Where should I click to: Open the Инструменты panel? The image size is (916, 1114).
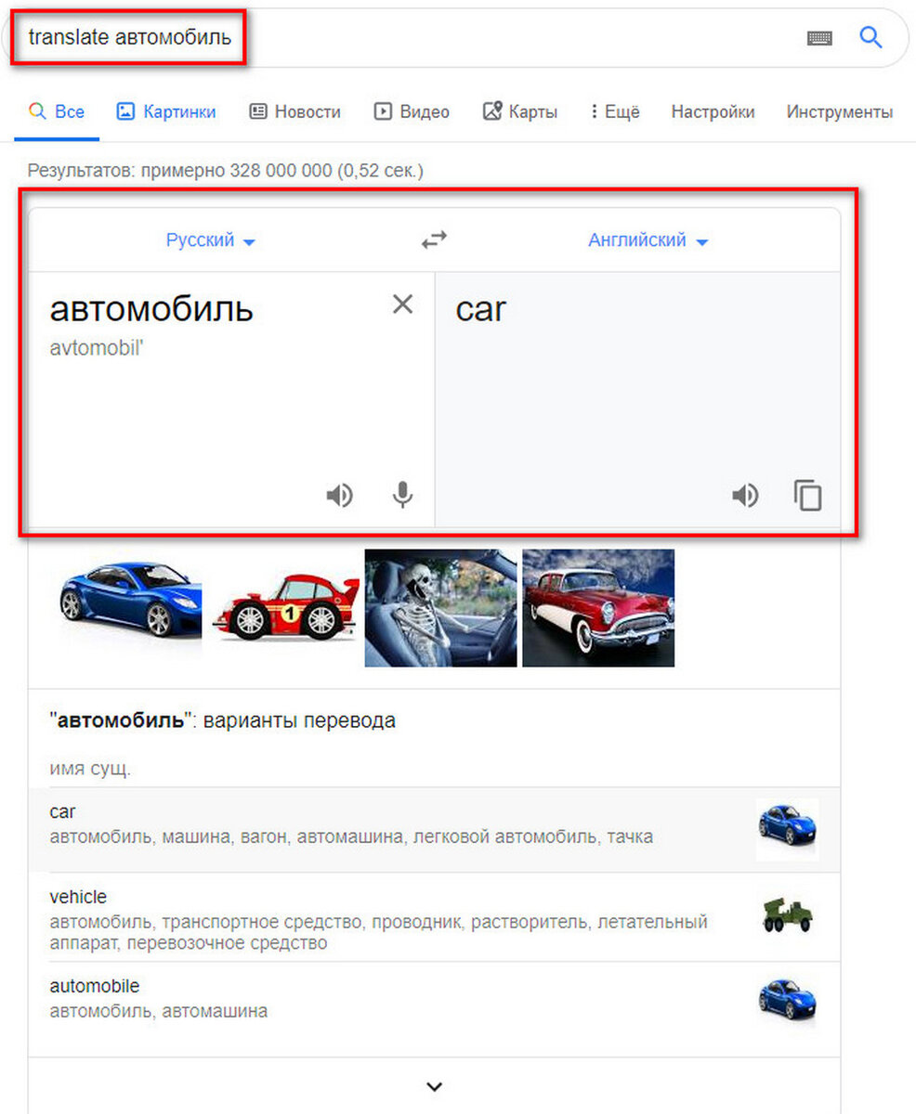coord(839,111)
